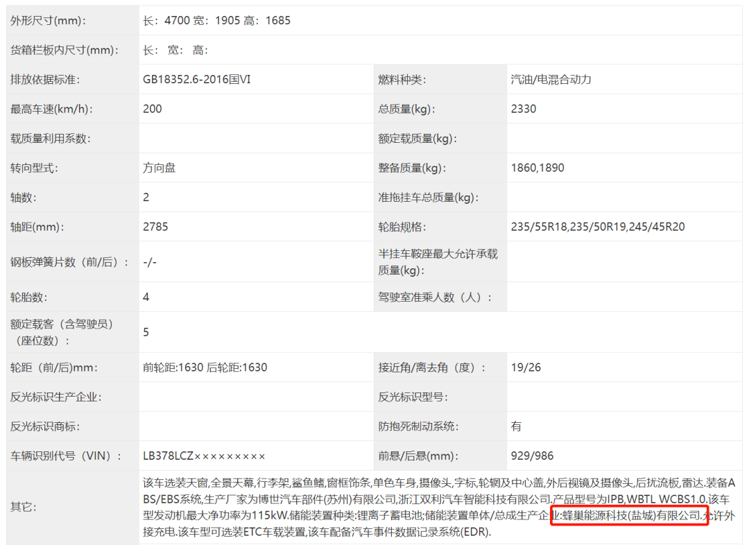Select the 轴距(mm) label
749x545 pixels.
(37, 227)
